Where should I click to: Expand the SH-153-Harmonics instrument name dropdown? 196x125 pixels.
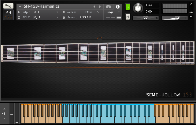pos(20,6)
